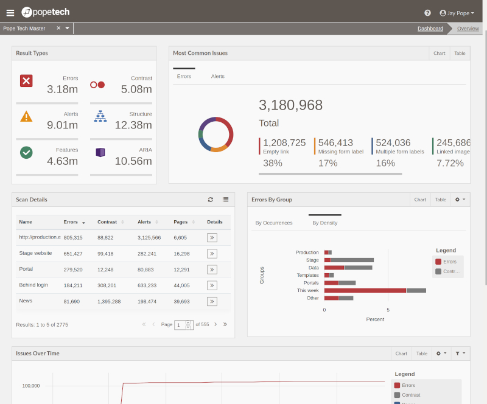487x404 pixels.
Task: Click the Alerts warning icon in Result Types
Action: 27,116
